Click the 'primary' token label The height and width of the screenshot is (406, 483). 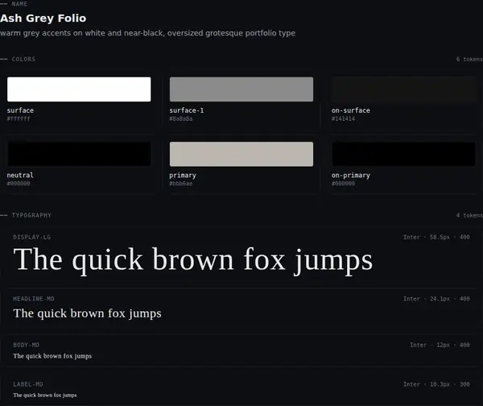183,176
